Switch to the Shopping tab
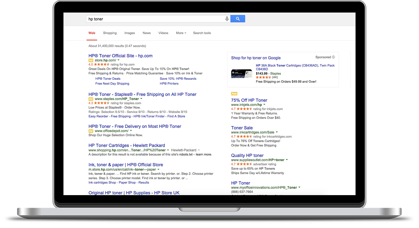 tap(110, 33)
